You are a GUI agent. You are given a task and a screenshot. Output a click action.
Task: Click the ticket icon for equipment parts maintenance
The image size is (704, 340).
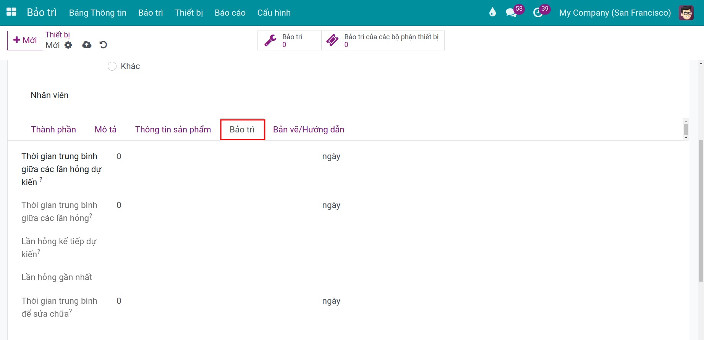[332, 40]
